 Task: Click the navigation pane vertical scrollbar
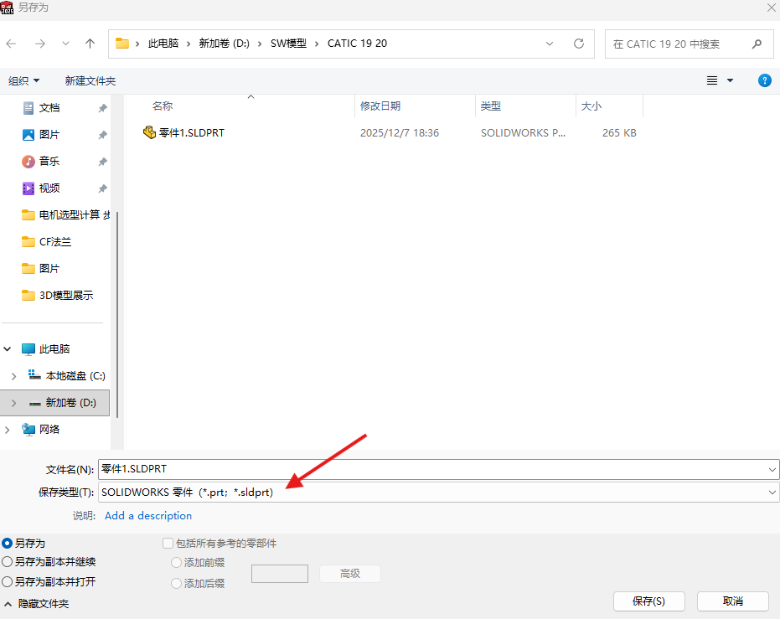pos(117,310)
